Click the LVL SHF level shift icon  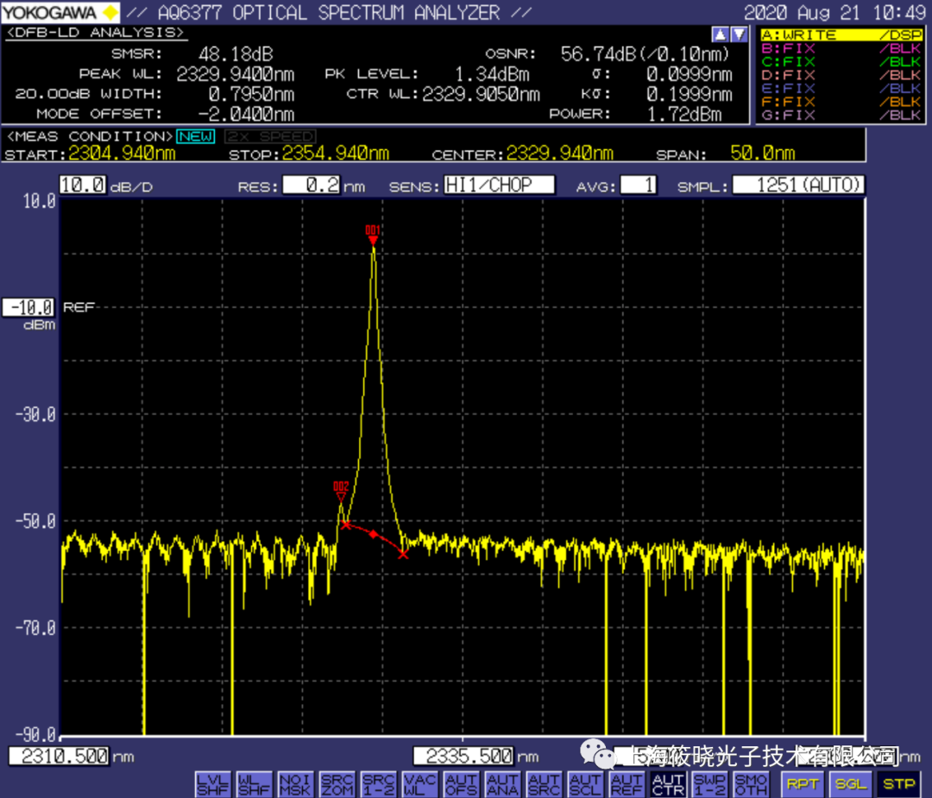click(x=212, y=784)
